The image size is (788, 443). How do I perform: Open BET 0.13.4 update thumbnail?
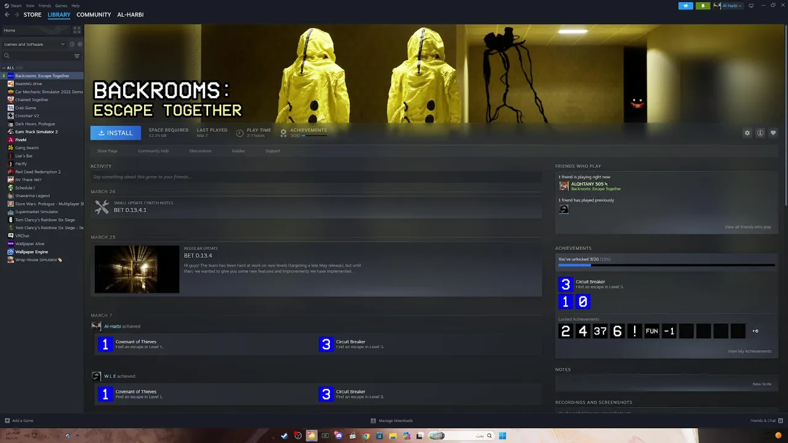[137, 269]
